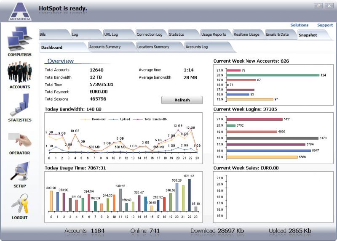Screen dimensions: 337x241
Task: Open the Setup magnifier icon
Action: pyautogui.click(x=19, y=171)
